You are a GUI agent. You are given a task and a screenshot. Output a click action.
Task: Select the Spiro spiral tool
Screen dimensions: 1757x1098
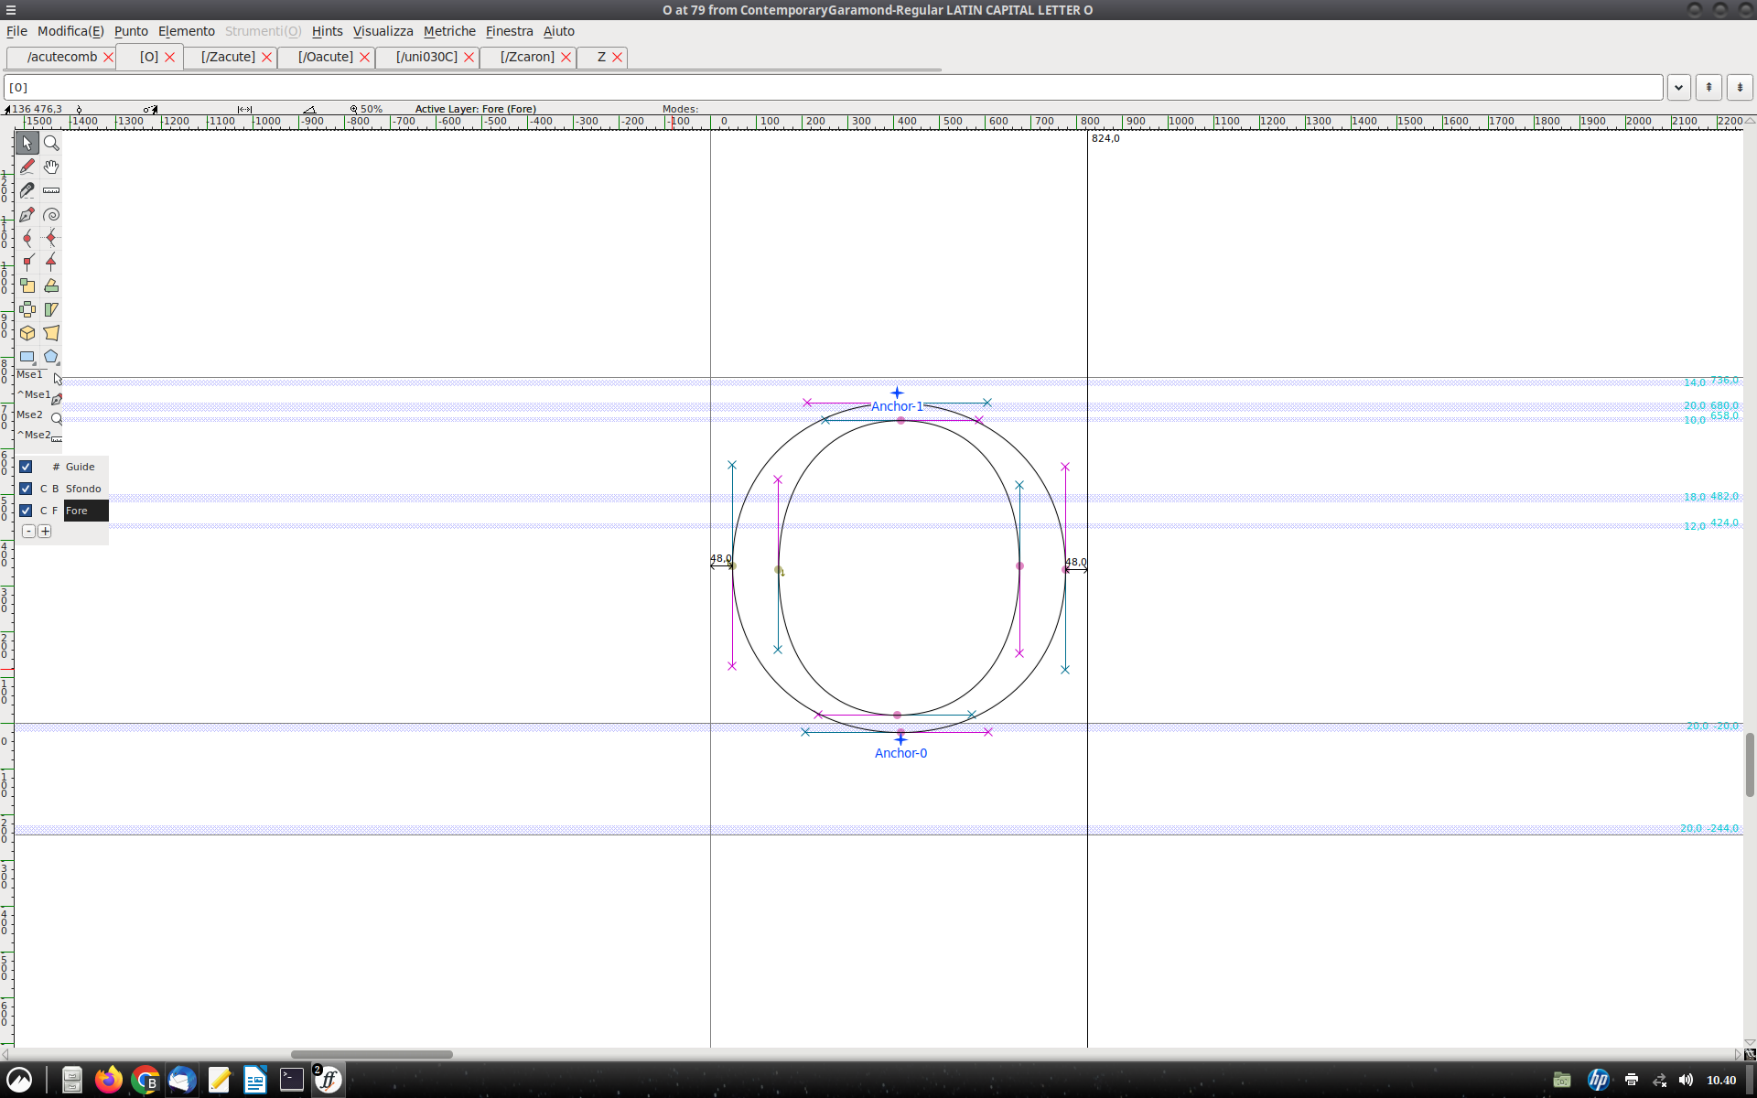point(51,214)
